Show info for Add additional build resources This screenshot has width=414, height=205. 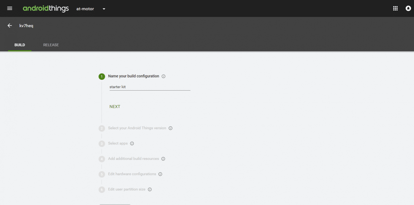pos(163,159)
